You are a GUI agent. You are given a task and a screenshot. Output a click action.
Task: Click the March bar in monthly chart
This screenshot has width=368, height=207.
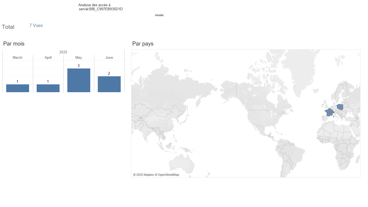coord(18,88)
